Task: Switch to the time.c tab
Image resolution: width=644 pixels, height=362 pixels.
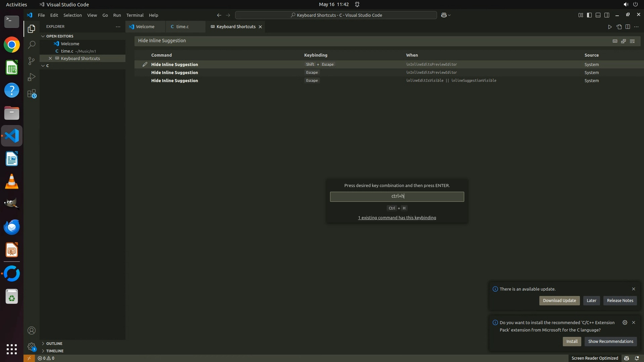Action: click(x=182, y=26)
